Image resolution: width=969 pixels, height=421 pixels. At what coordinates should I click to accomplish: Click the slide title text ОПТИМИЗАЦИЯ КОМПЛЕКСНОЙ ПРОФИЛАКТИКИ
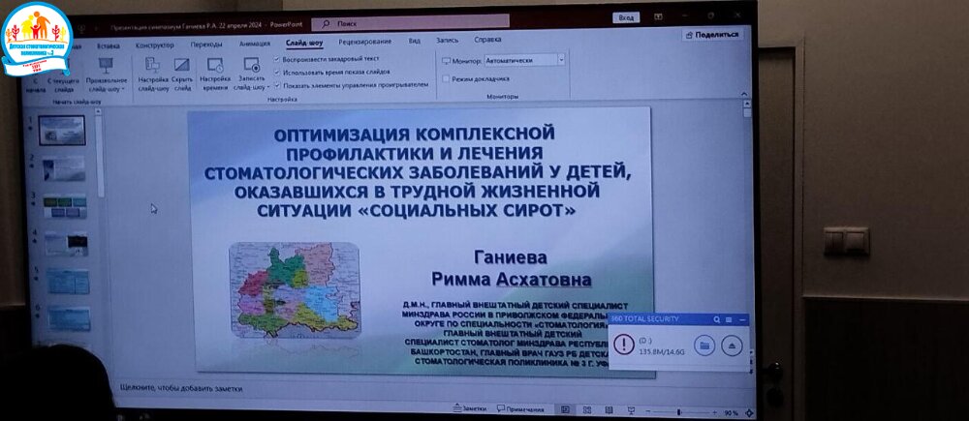click(417, 170)
